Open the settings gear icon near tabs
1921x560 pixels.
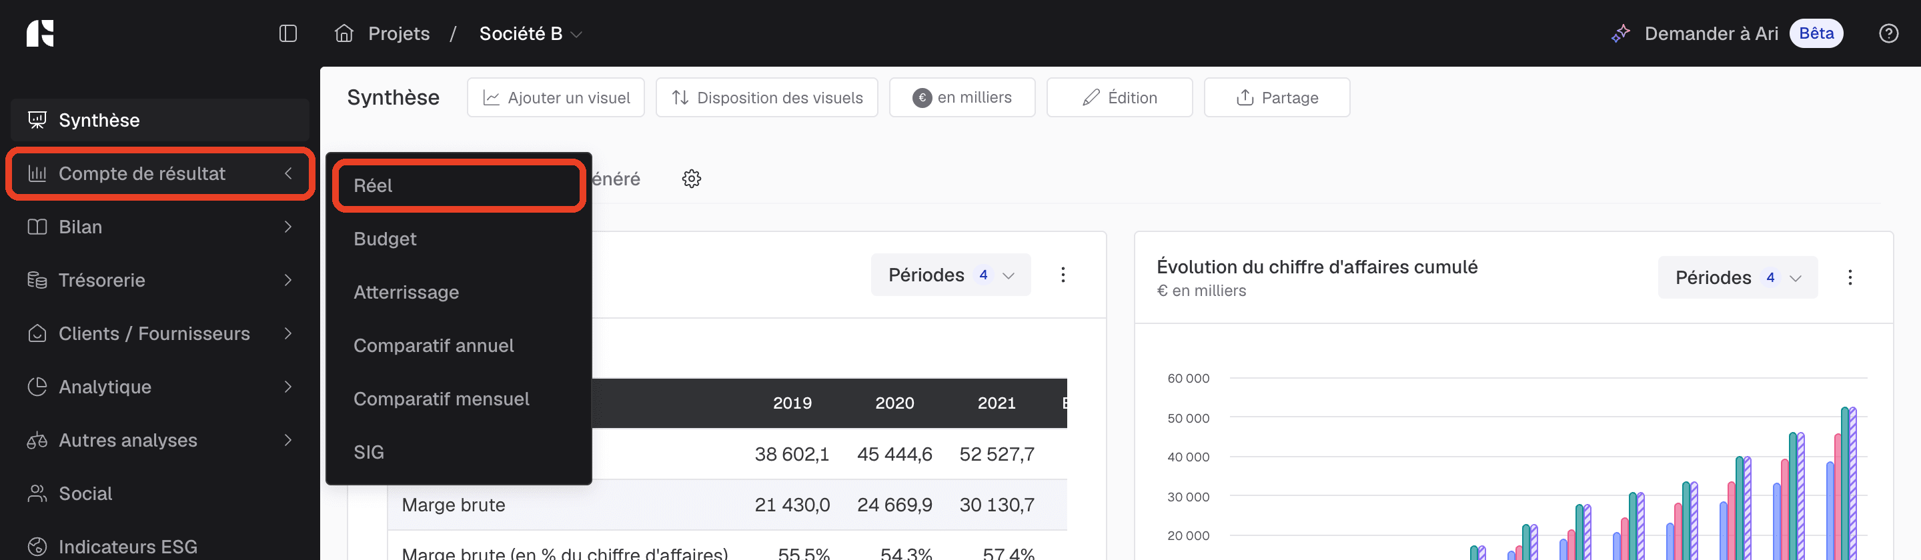(x=691, y=179)
